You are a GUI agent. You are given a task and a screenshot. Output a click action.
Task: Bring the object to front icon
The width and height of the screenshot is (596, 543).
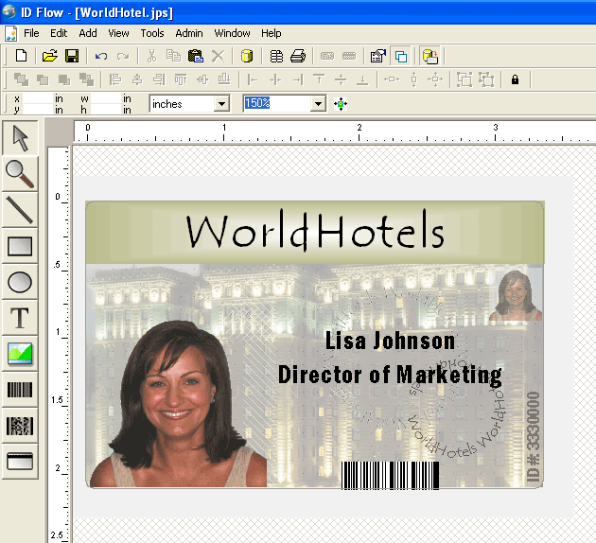coord(21,79)
